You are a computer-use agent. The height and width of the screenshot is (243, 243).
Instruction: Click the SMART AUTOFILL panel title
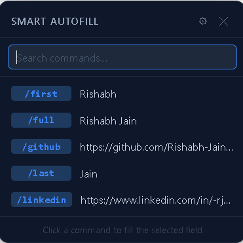coord(55,22)
